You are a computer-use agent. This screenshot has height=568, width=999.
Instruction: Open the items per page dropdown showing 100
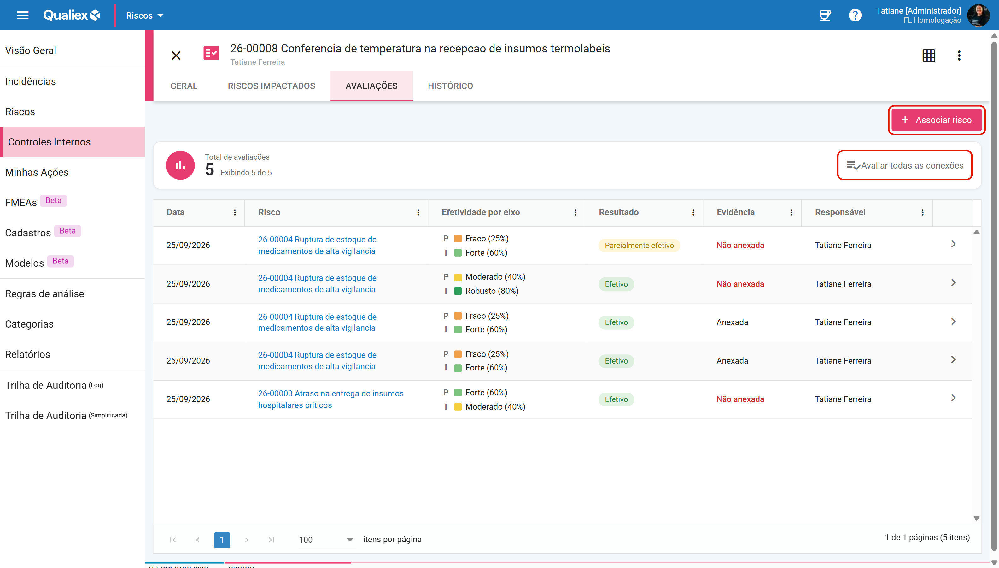pyautogui.click(x=327, y=540)
